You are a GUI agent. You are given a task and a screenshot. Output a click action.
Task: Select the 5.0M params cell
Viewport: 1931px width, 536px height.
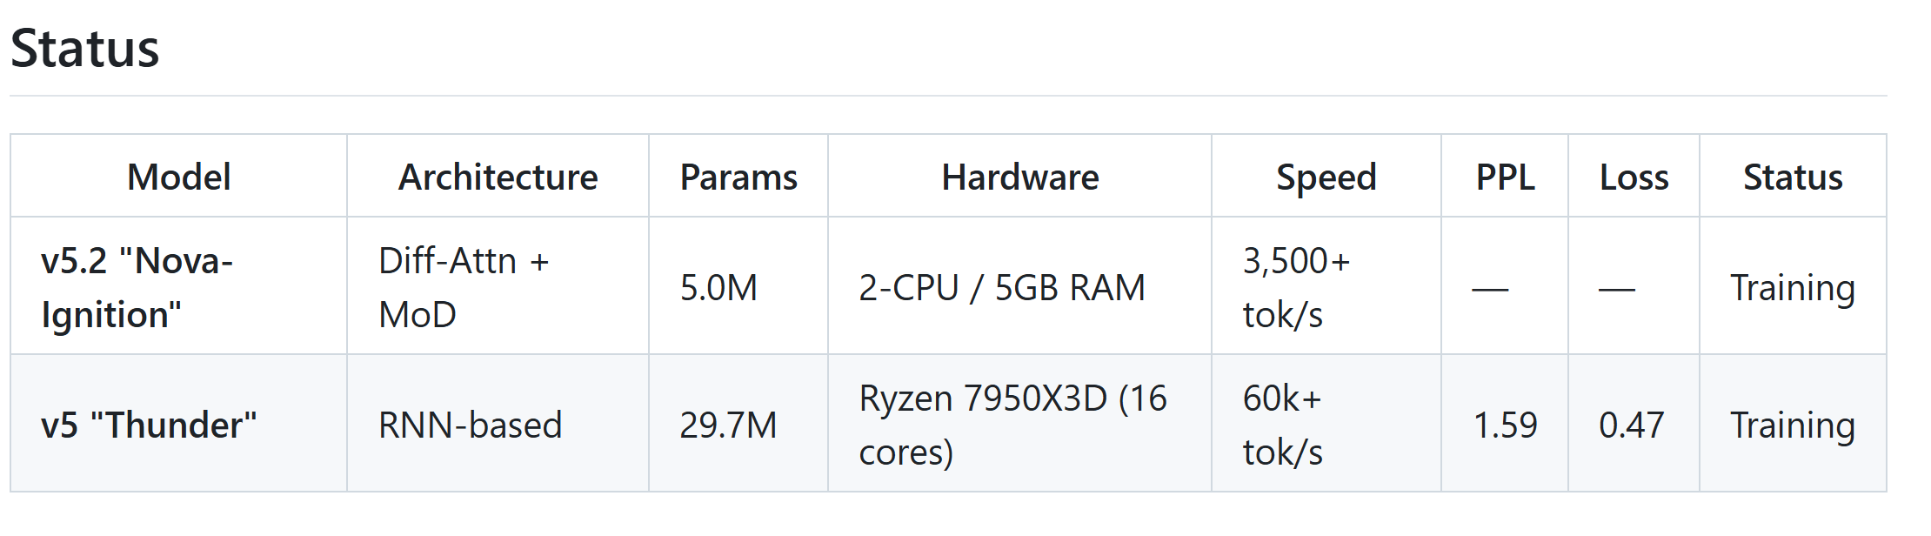click(718, 288)
